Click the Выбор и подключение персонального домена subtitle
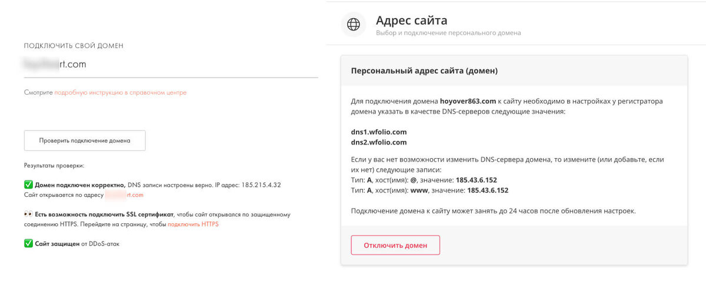 448,33
